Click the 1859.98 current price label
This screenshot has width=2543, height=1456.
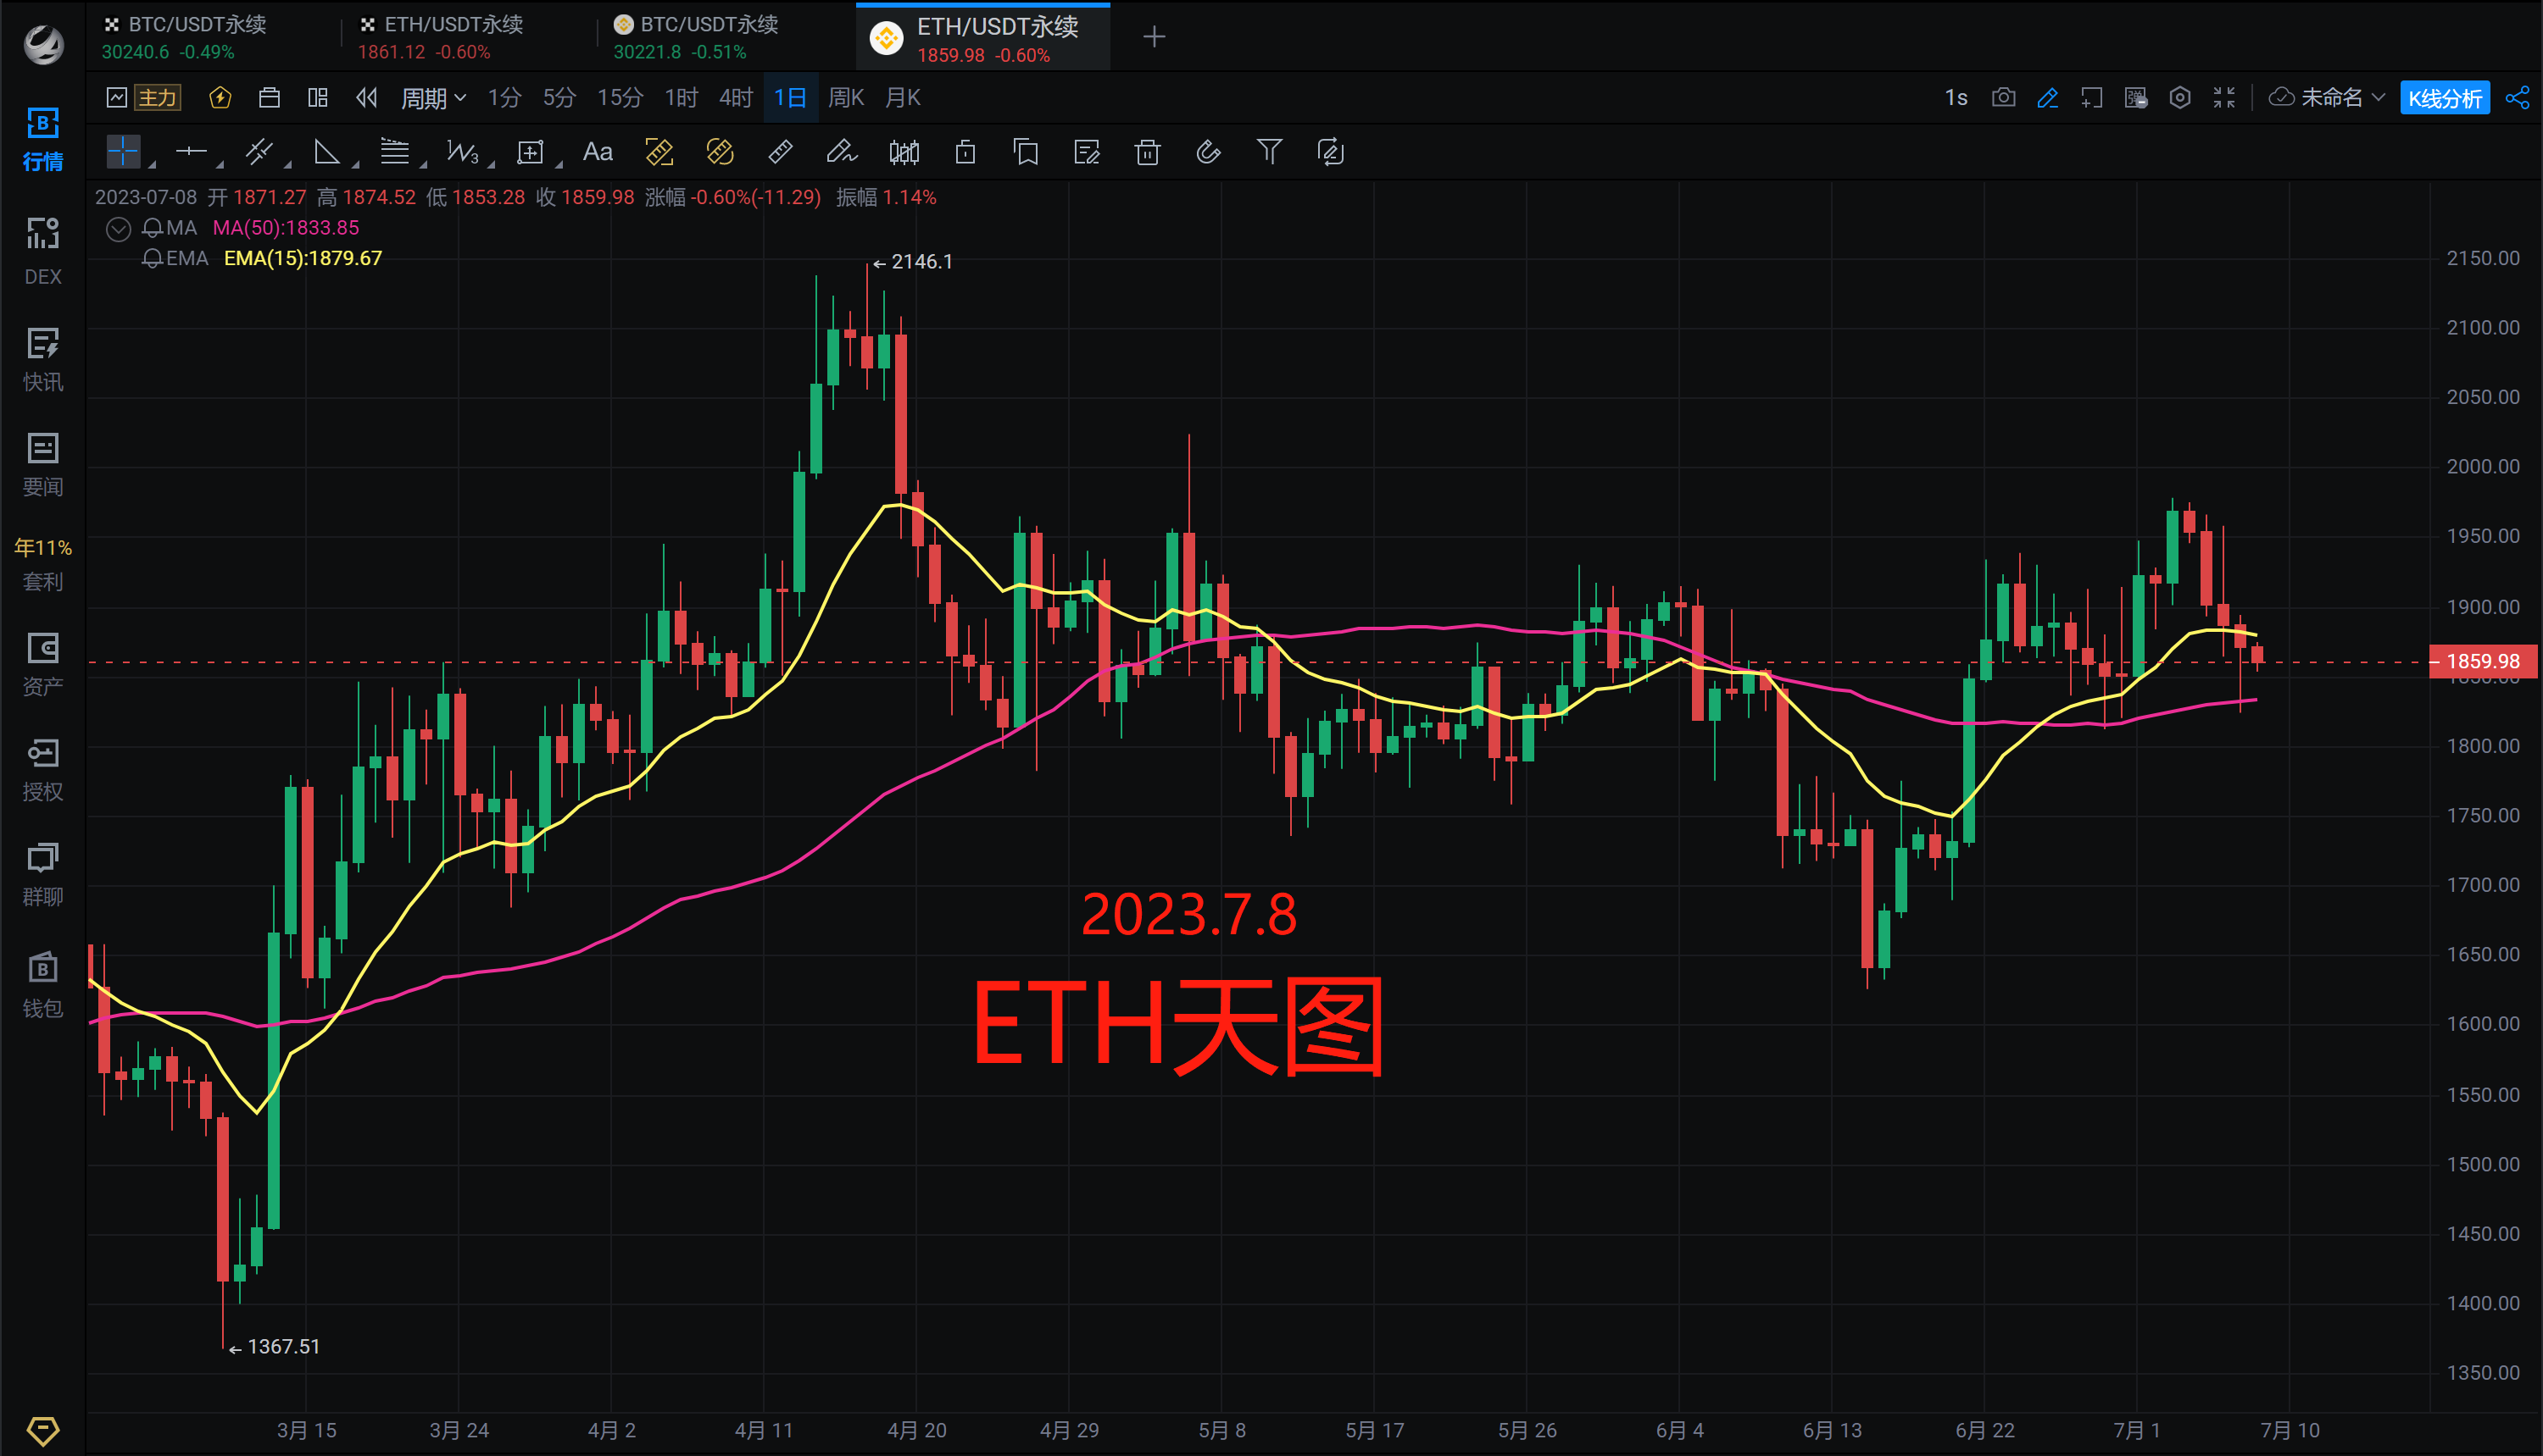pos(2482,661)
